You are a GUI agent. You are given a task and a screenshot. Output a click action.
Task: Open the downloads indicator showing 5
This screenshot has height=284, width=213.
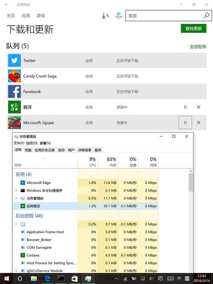pos(105,16)
